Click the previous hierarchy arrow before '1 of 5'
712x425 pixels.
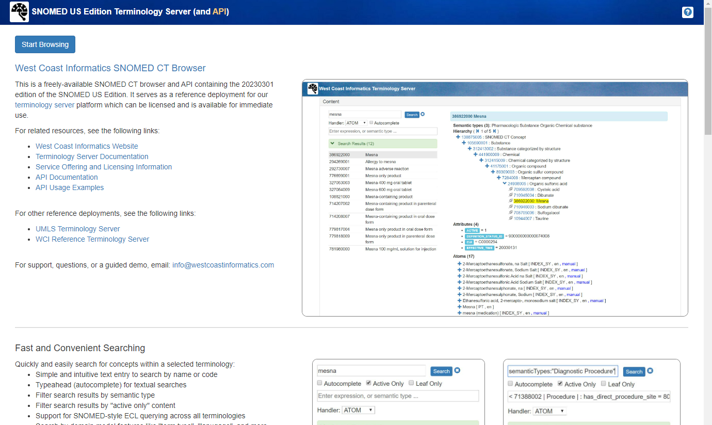pyautogui.click(x=478, y=131)
